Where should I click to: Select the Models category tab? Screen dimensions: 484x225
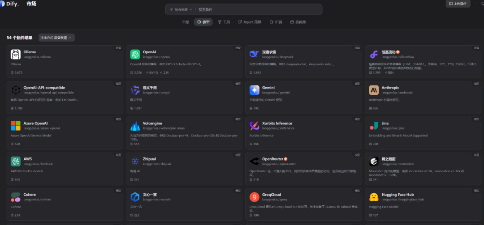coord(203,22)
